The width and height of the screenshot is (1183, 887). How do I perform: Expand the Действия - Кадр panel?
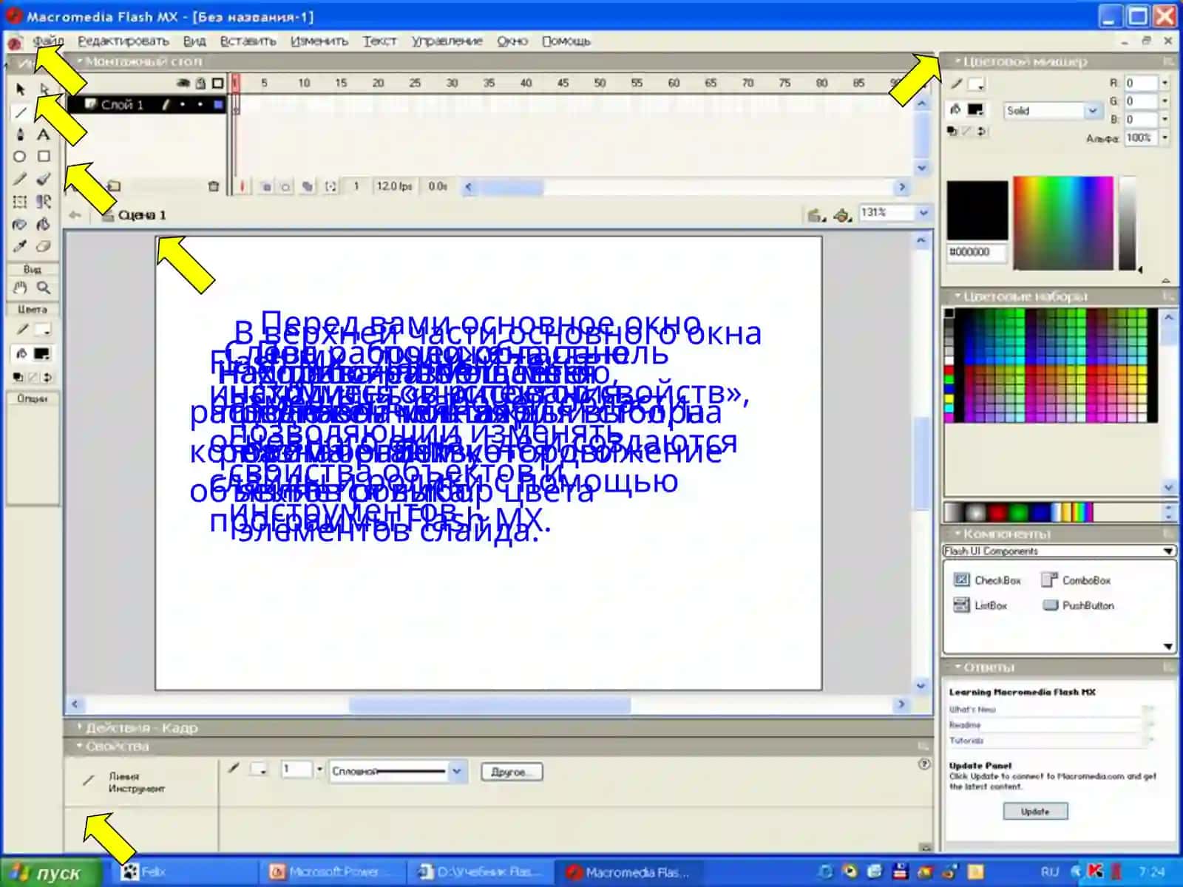point(80,727)
